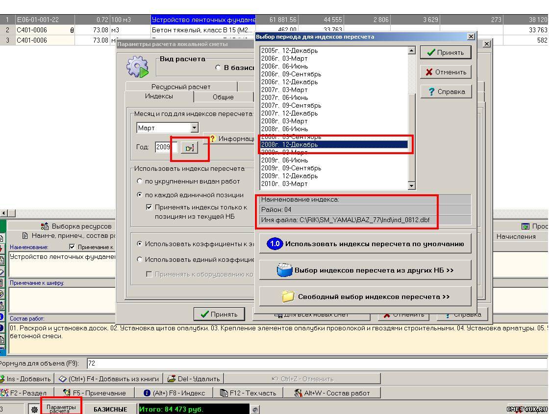Click the refresh icon next to Итого
Image resolution: width=550 pixels, height=414 pixels.
pyautogui.click(x=255, y=409)
